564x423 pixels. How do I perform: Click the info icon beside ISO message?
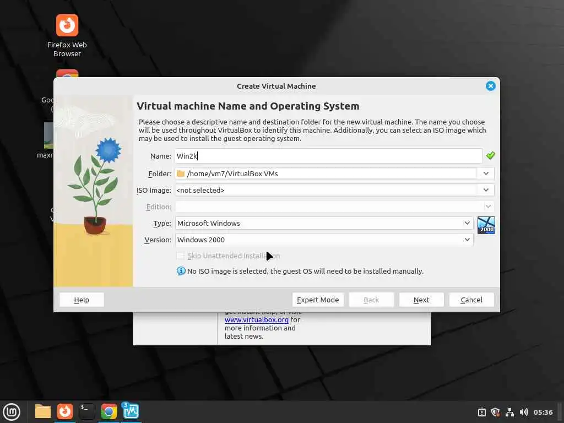point(181,271)
